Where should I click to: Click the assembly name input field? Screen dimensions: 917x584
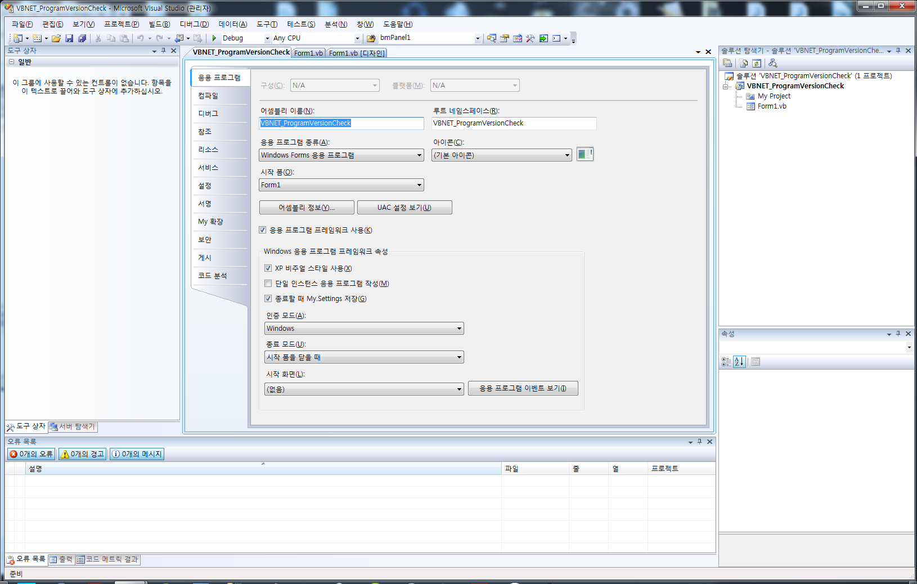(x=341, y=123)
